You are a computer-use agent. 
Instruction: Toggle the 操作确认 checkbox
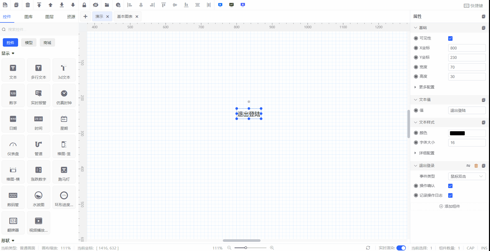(450, 186)
